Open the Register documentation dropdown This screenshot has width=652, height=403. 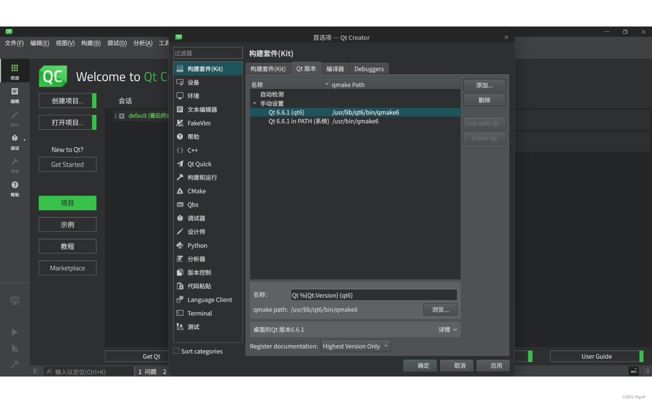(355, 346)
